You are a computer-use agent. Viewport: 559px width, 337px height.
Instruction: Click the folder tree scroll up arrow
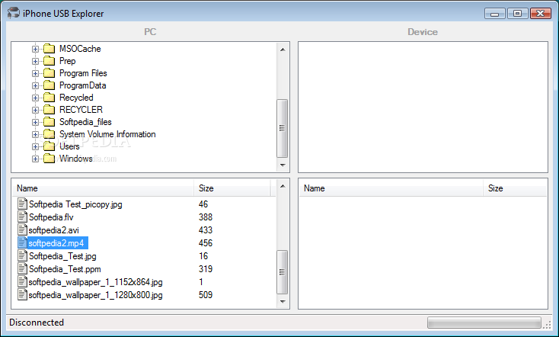click(x=283, y=50)
